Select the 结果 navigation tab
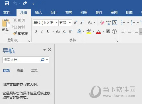 (34, 70)
